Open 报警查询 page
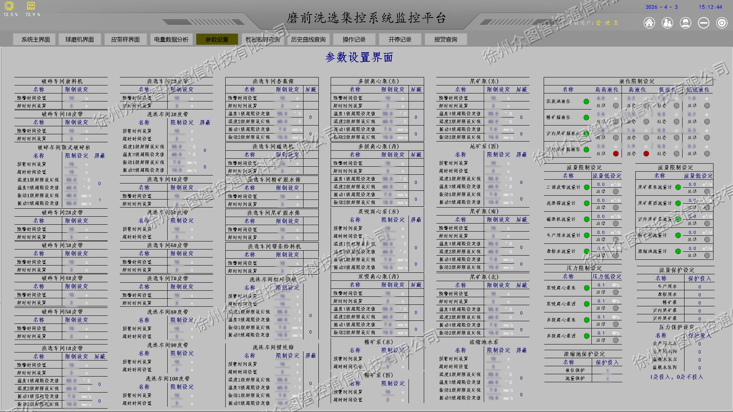 (x=446, y=39)
